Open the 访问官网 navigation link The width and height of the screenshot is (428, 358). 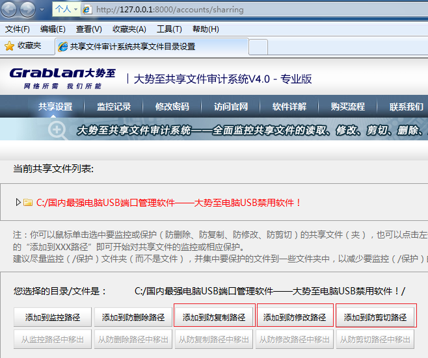[x=231, y=107]
